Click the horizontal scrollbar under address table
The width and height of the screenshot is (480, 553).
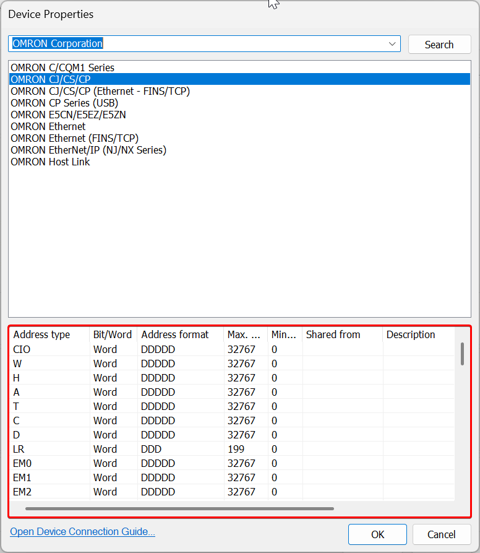[179, 508]
